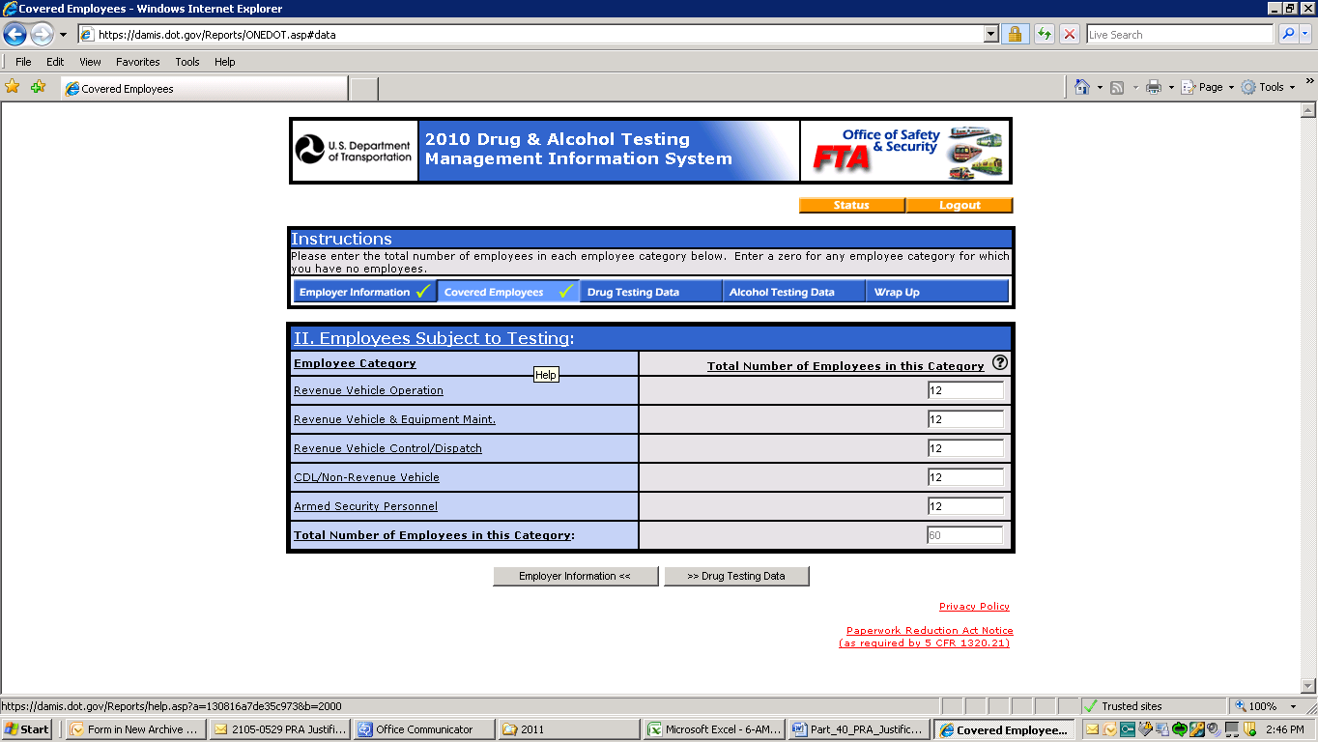Open the Tools menu in menu bar

(187, 62)
